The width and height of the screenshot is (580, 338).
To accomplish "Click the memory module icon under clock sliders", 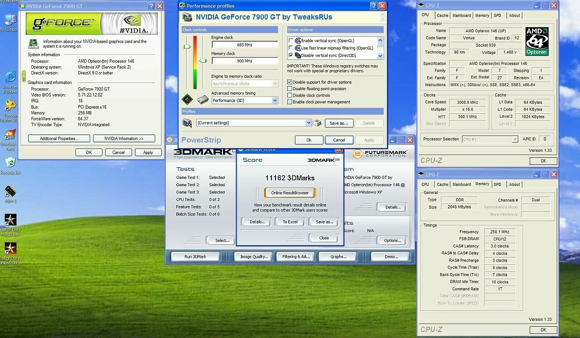I will pyautogui.click(x=203, y=99).
